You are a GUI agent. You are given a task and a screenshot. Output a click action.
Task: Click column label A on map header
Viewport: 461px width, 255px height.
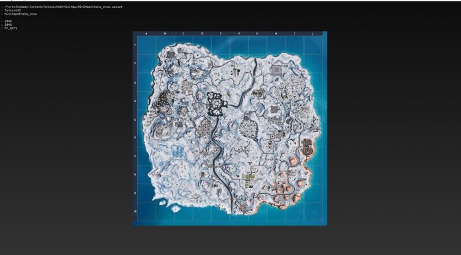pos(146,34)
